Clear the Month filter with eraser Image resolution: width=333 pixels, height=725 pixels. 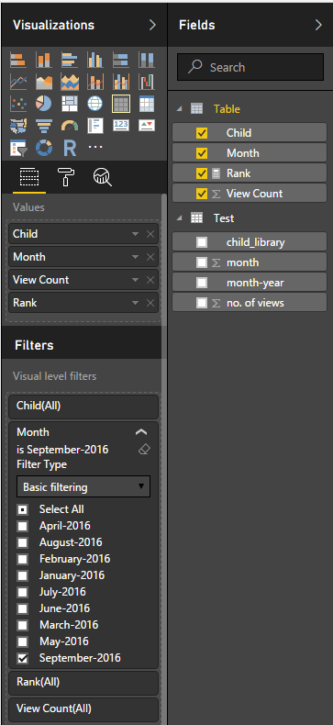point(144,450)
